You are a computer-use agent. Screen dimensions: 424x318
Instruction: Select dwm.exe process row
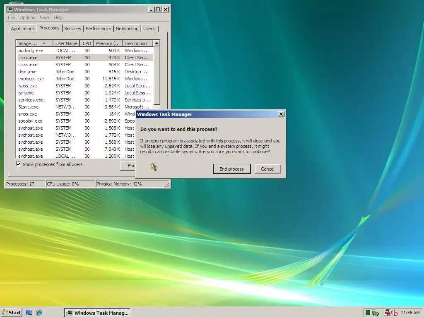click(x=84, y=72)
